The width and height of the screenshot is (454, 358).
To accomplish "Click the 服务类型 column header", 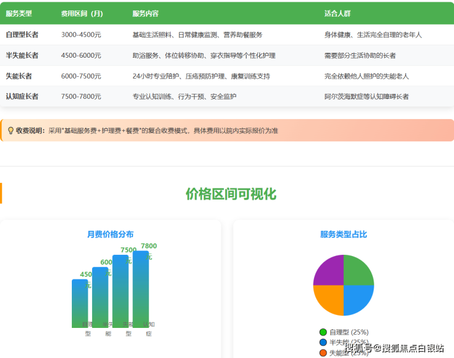I will pyautogui.click(x=19, y=14).
